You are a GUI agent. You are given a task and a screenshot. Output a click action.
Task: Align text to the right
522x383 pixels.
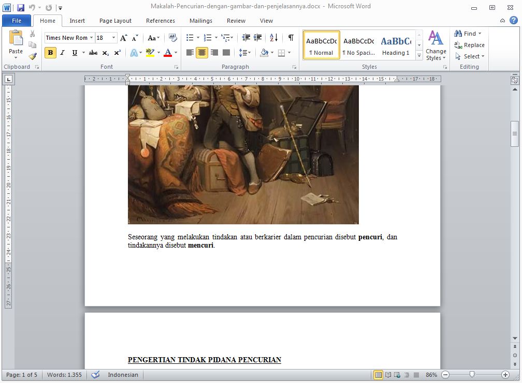(x=214, y=53)
